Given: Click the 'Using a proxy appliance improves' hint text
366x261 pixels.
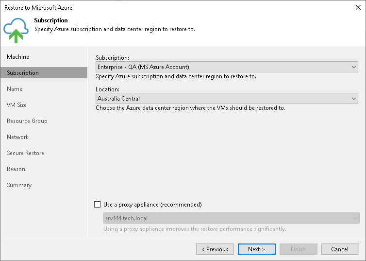Looking at the screenshot, I should pos(195,229).
